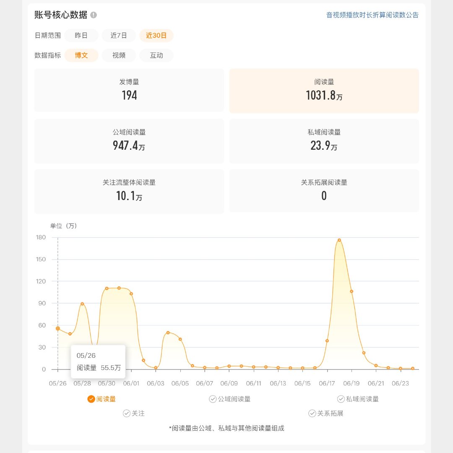Click the 06/04 data point near 50
This screenshot has height=453, width=453.
click(168, 333)
